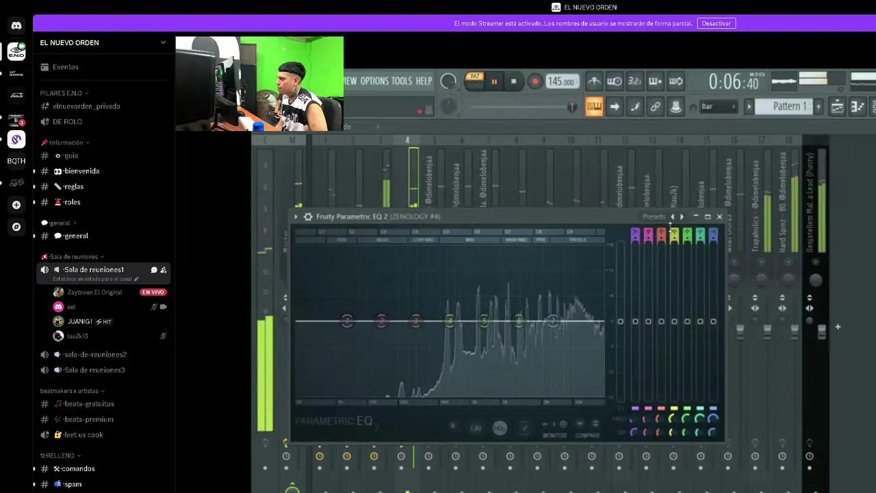
Task: Toggle the FL Studio record button
Action: pyautogui.click(x=535, y=81)
